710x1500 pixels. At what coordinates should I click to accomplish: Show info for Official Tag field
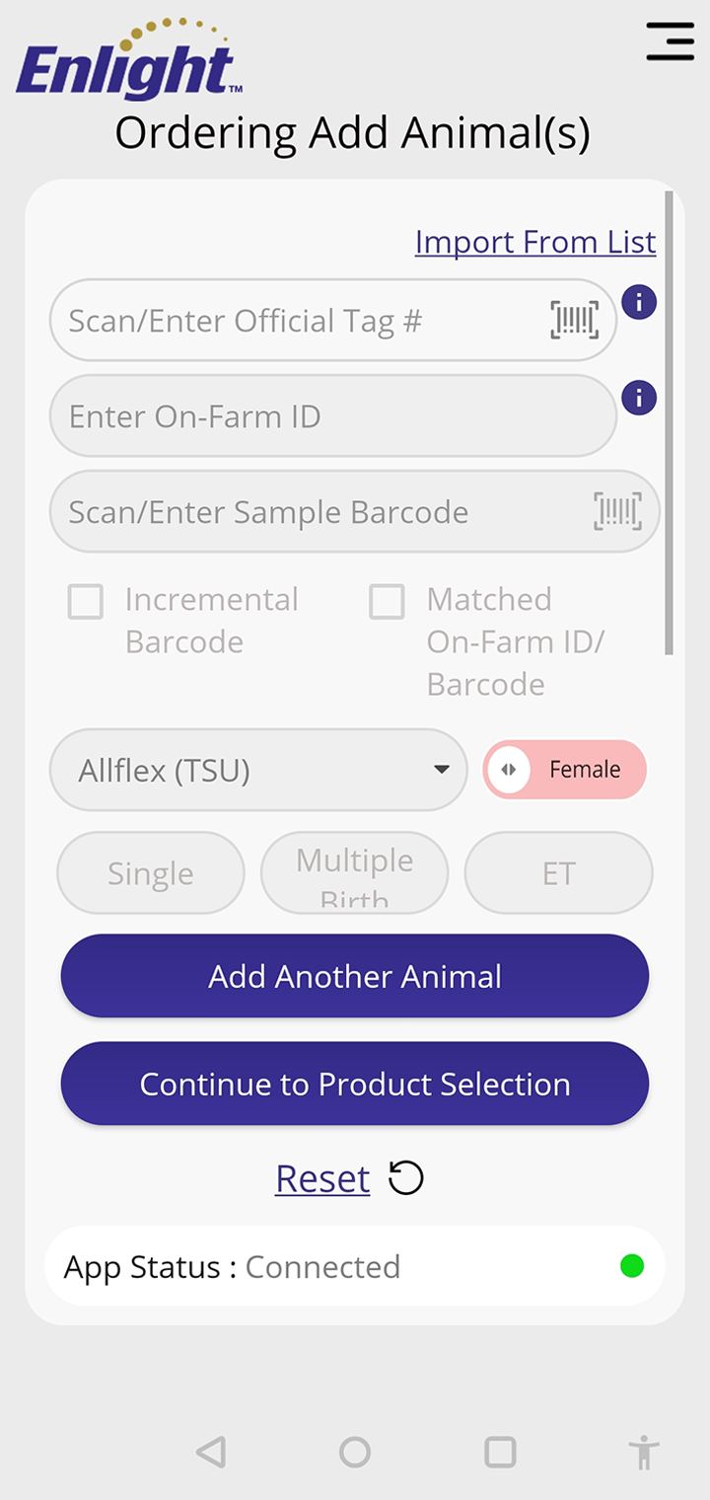click(639, 302)
